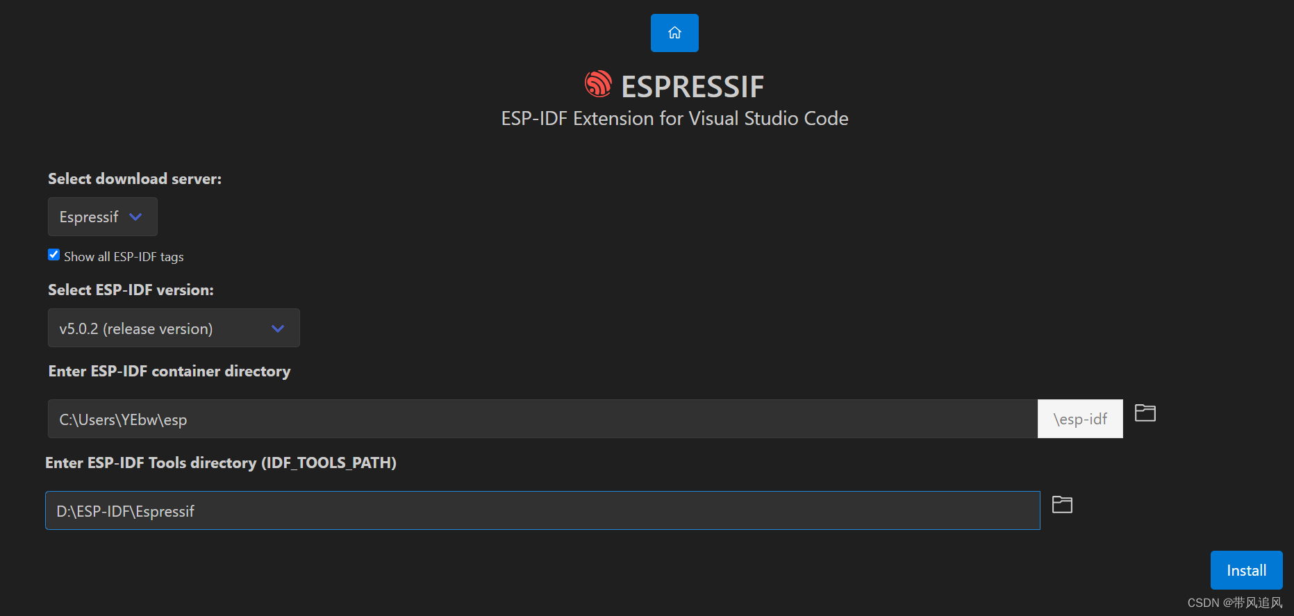This screenshot has height=616, width=1294.
Task: Open folder browser for ESP-IDF Tools directory
Action: pyautogui.click(x=1061, y=504)
